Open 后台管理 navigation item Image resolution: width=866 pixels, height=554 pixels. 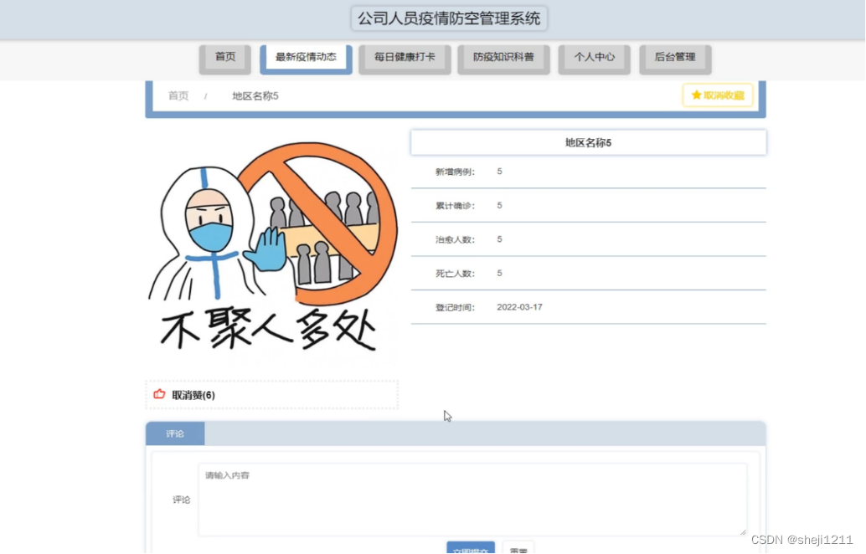675,58
